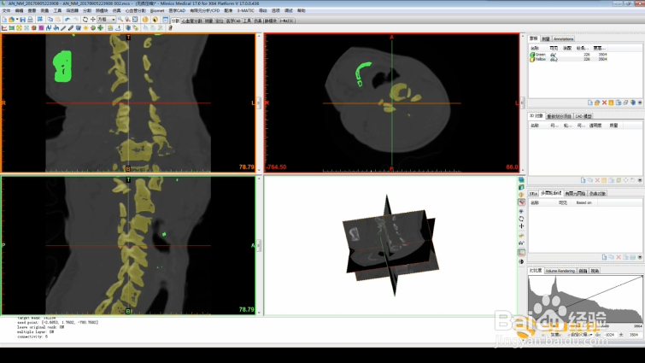Screen dimensions: 645x363
Task: Click blue shield icon in masks panel toolbar
Action: pos(633,102)
